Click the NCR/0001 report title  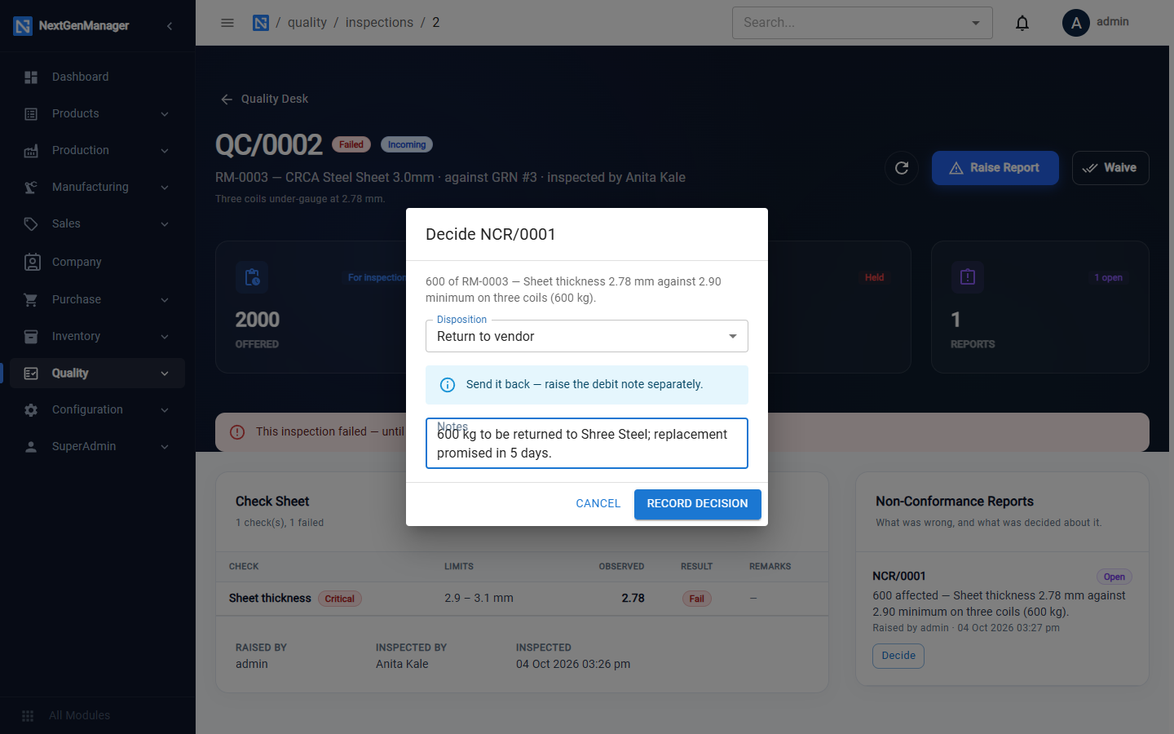(x=899, y=576)
